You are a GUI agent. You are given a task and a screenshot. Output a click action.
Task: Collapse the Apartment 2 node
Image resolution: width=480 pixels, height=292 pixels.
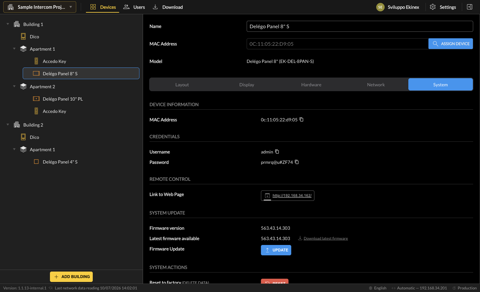(14, 86)
